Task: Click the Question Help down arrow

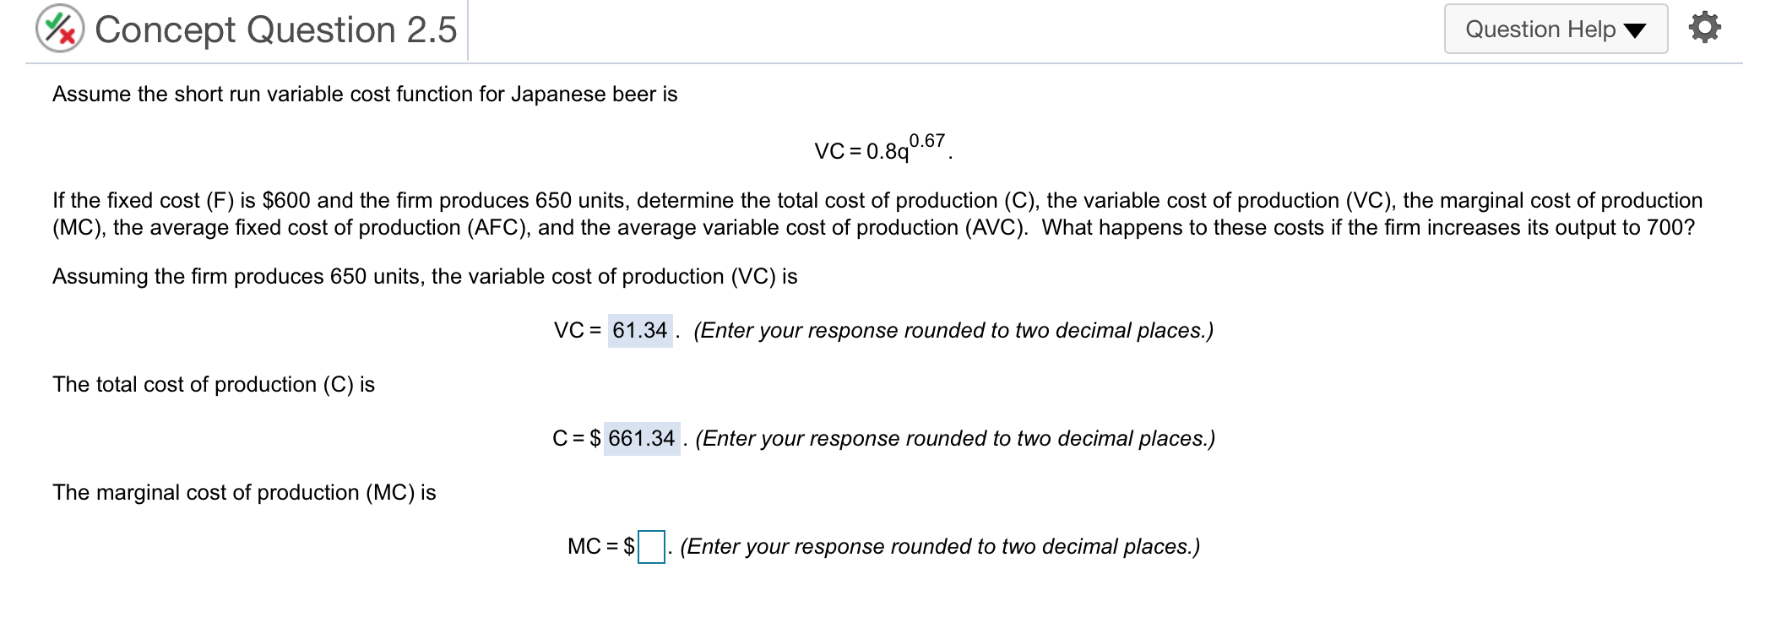Action: point(1637,30)
